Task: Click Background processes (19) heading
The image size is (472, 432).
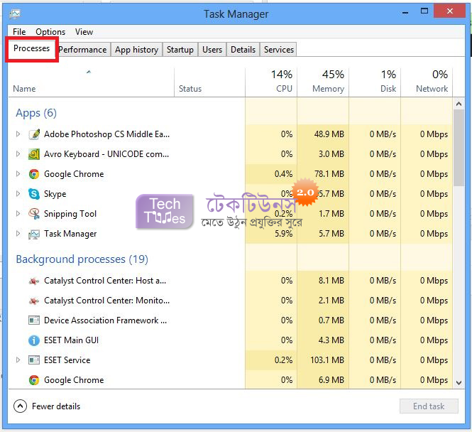Action: (x=82, y=259)
